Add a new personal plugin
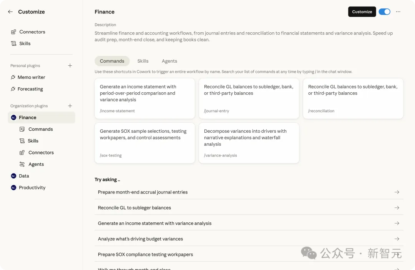Image resolution: width=415 pixels, height=270 pixels. (x=70, y=66)
